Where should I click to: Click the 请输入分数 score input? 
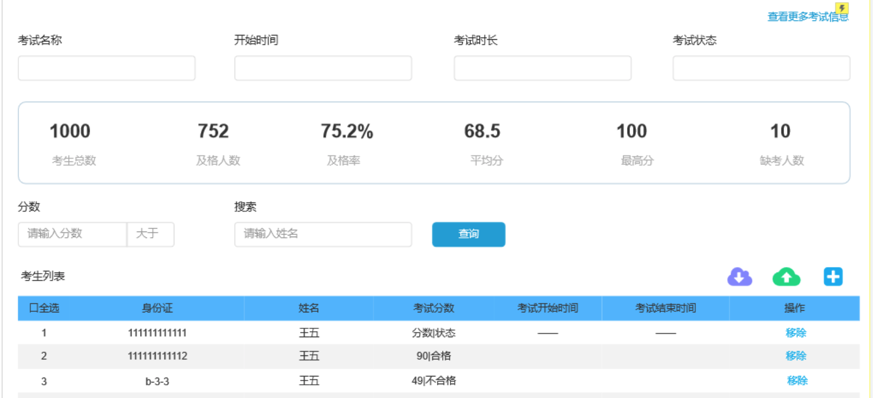(72, 234)
